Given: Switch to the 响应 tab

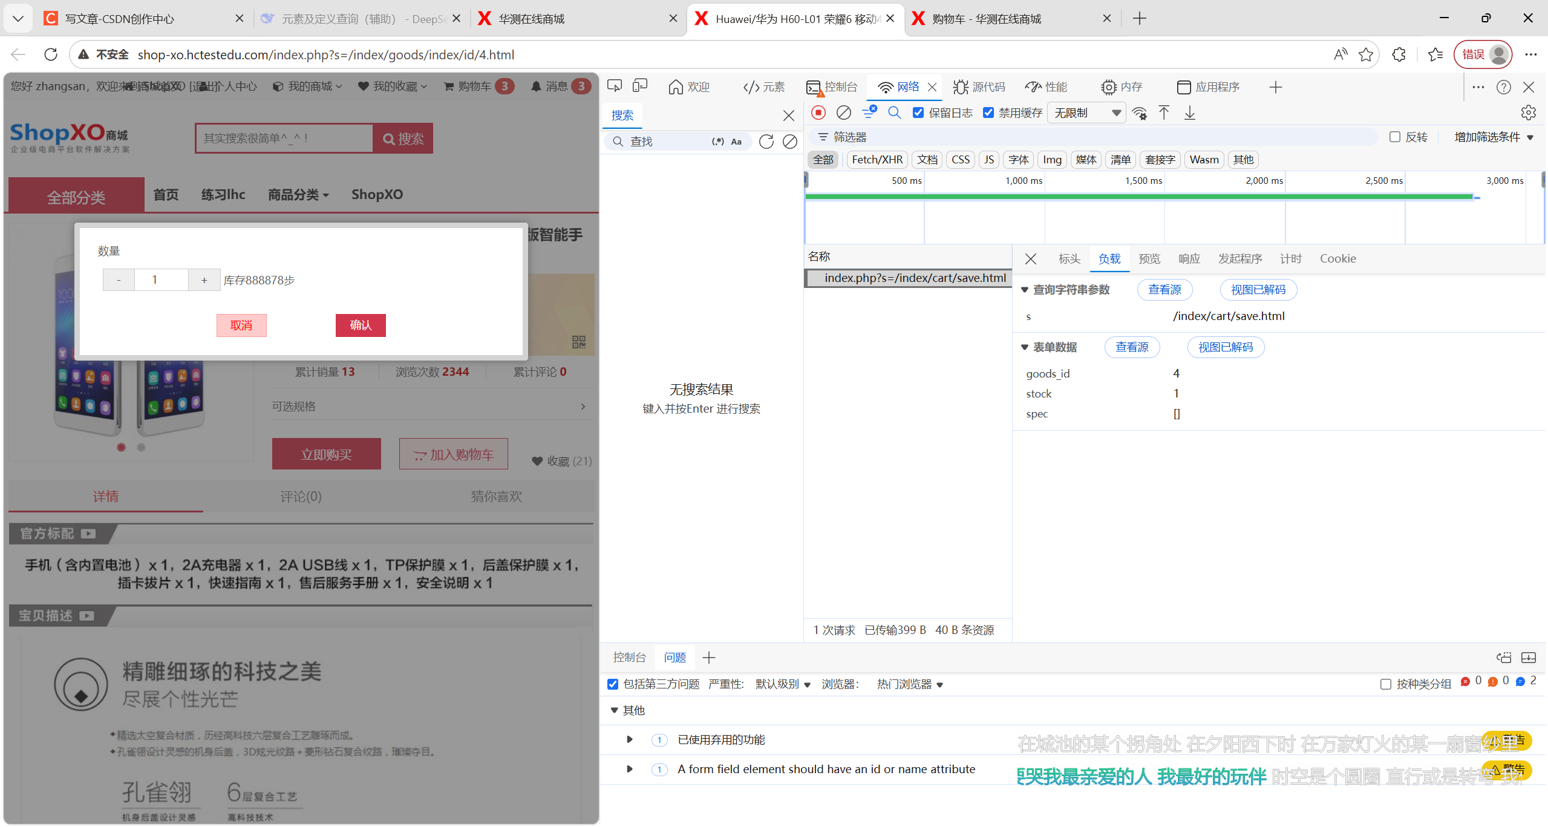Looking at the screenshot, I should click(1189, 259).
